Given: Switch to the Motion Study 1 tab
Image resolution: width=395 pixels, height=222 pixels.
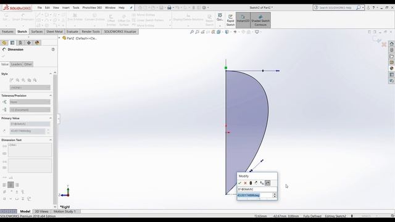Looking at the screenshot, I should coord(64,212).
